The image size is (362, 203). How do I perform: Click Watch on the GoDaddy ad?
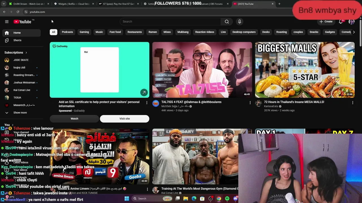pyautogui.click(x=74, y=119)
